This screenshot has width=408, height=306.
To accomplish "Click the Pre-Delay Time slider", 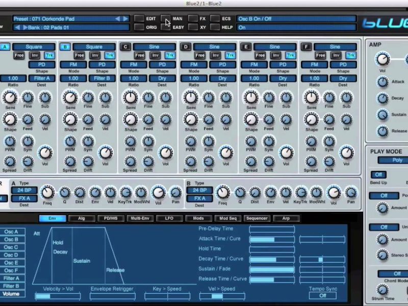I will click(272, 229).
